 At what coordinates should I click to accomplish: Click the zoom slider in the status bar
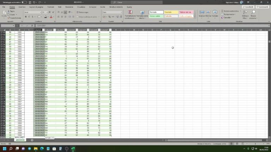coord(255,144)
